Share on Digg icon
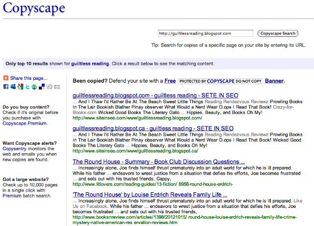314x226 pixels. pos(49,87)
